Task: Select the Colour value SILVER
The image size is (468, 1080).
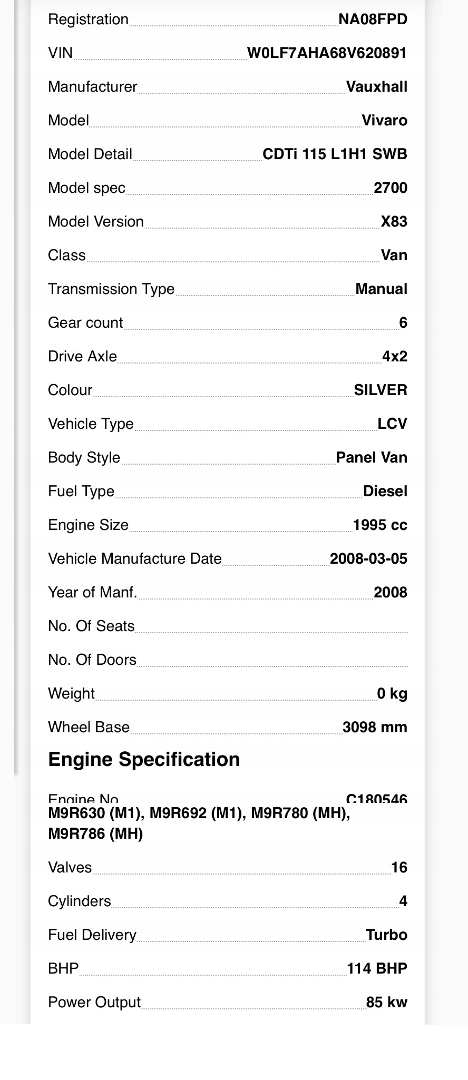Action: [x=381, y=390]
